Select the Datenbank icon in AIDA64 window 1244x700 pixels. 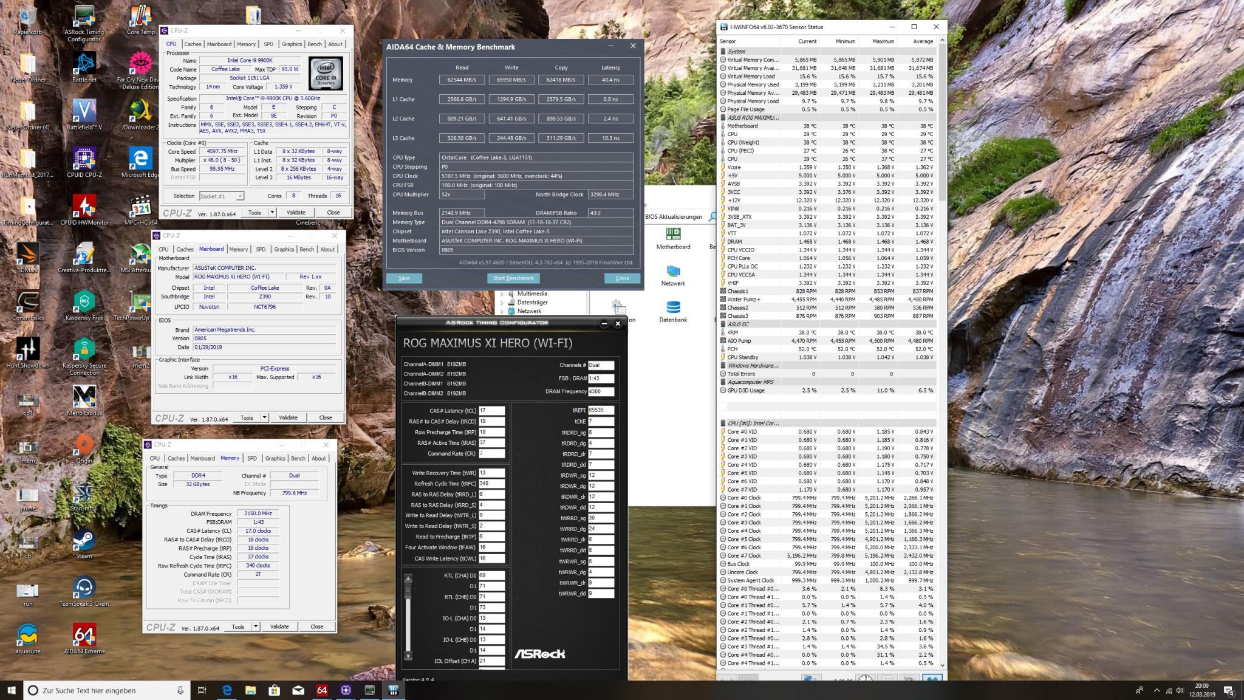pyautogui.click(x=673, y=311)
